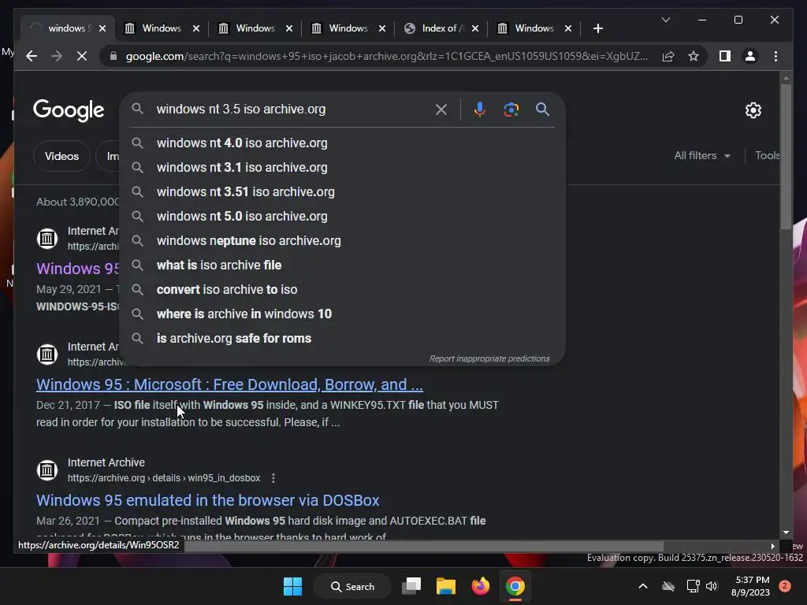
Task: Clear the Google search box text
Action: point(441,109)
